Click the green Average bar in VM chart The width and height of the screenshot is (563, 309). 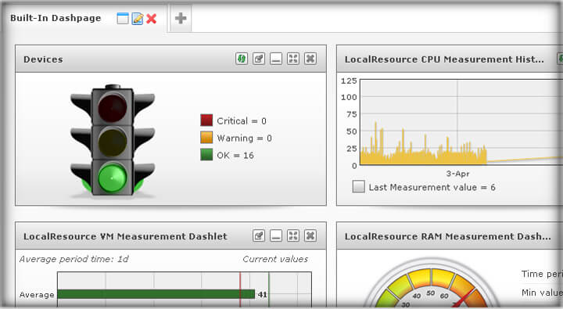[156, 294]
